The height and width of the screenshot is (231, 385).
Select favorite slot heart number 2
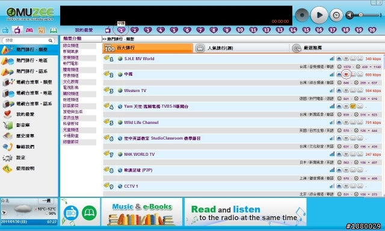134,30
